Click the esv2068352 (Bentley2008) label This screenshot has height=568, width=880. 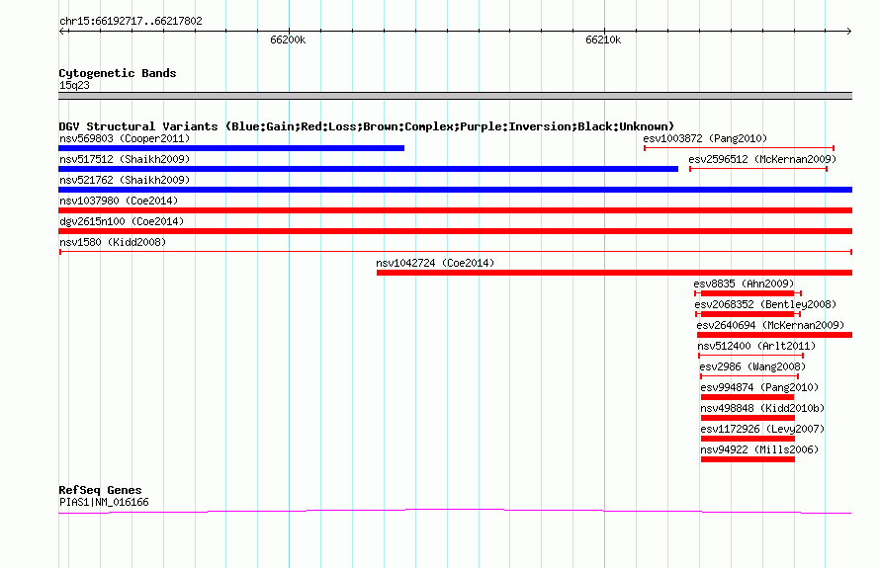click(x=765, y=304)
